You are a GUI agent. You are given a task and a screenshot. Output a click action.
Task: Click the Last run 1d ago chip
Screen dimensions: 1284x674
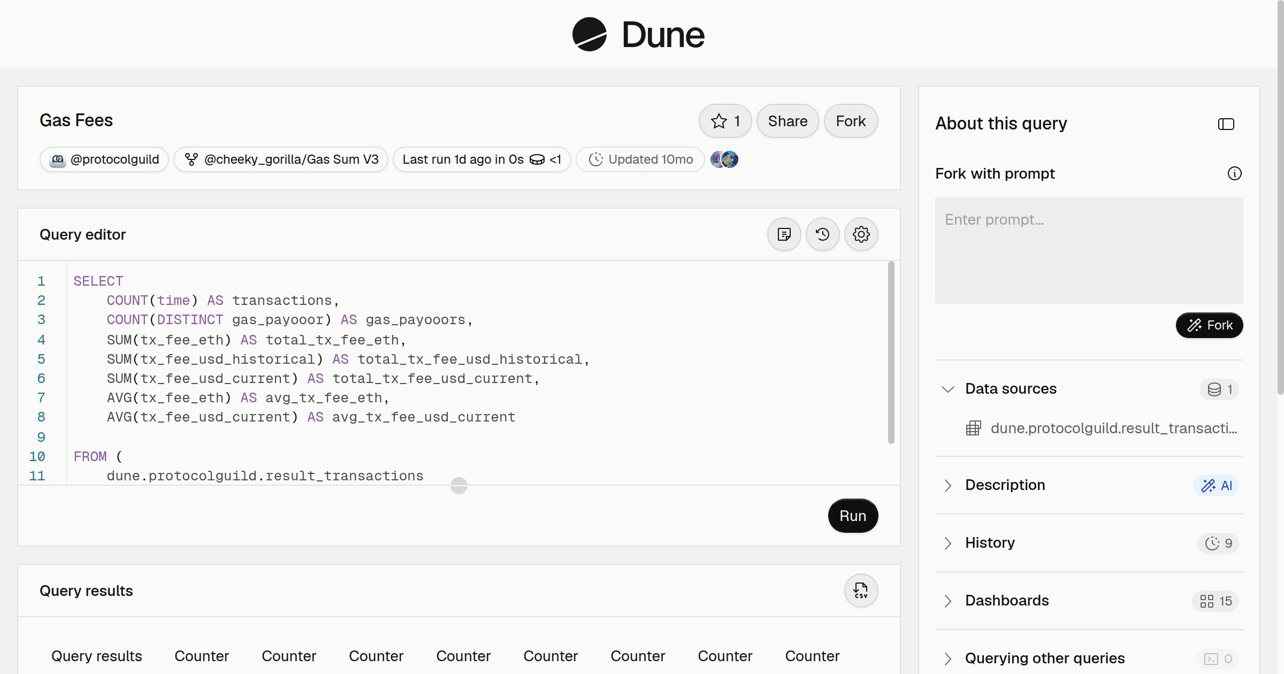(x=481, y=159)
